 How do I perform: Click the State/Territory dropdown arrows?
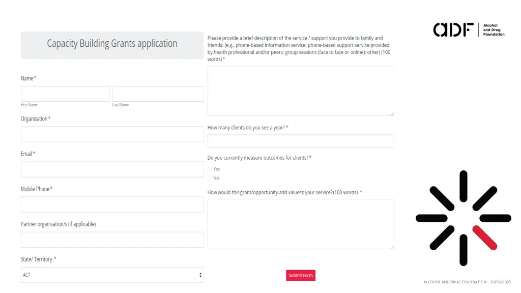pos(200,275)
